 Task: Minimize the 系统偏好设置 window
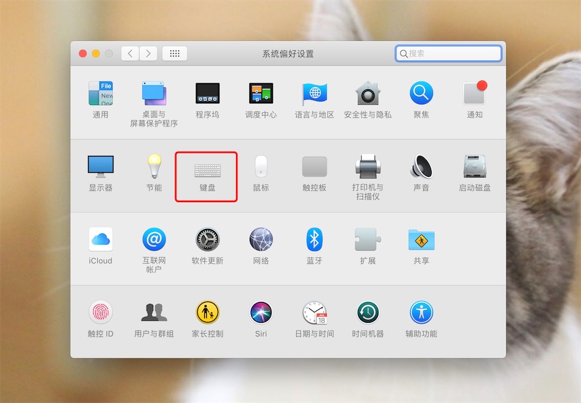point(96,53)
